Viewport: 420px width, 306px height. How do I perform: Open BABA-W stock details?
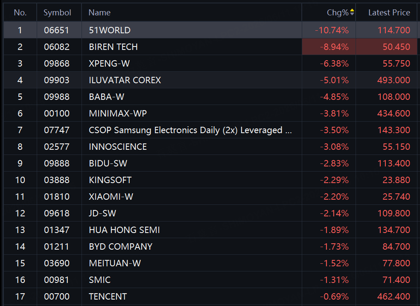[x=210, y=96]
